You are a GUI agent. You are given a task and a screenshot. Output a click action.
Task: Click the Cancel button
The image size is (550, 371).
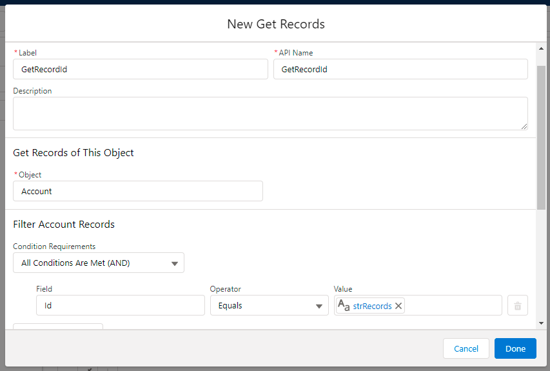(466, 348)
